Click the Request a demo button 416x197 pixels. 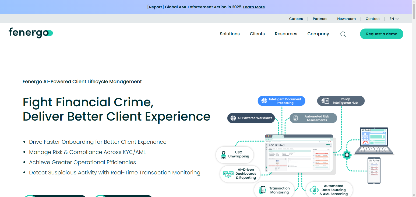click(381, 34)
